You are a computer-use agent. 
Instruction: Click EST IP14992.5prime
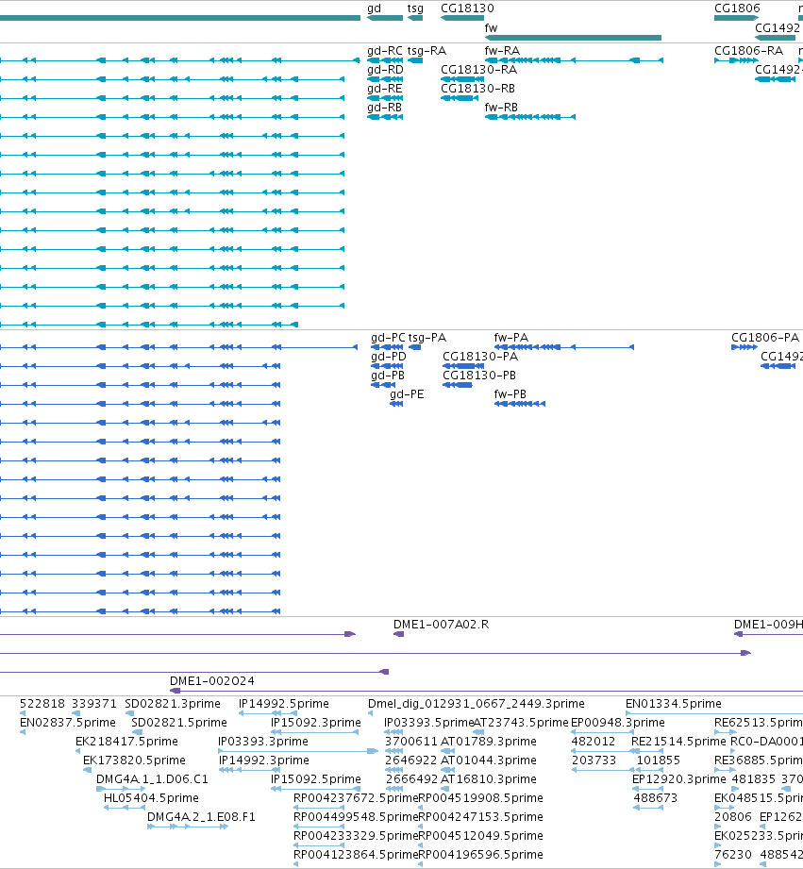(x=284, y=704)
